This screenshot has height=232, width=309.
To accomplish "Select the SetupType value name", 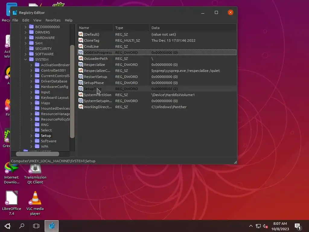I will pos(93,89).
